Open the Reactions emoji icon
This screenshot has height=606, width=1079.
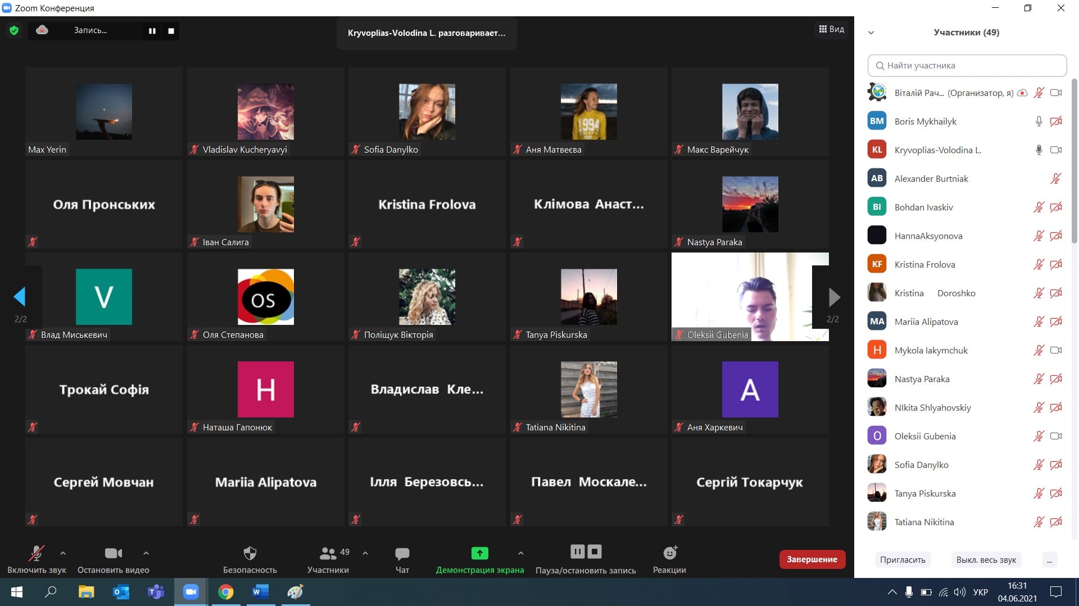point(669,553)
